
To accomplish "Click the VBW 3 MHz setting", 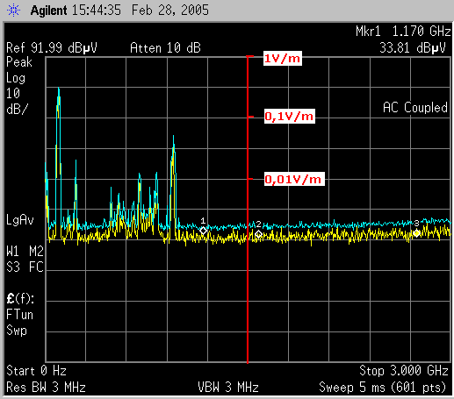I will tap(228, 388).
